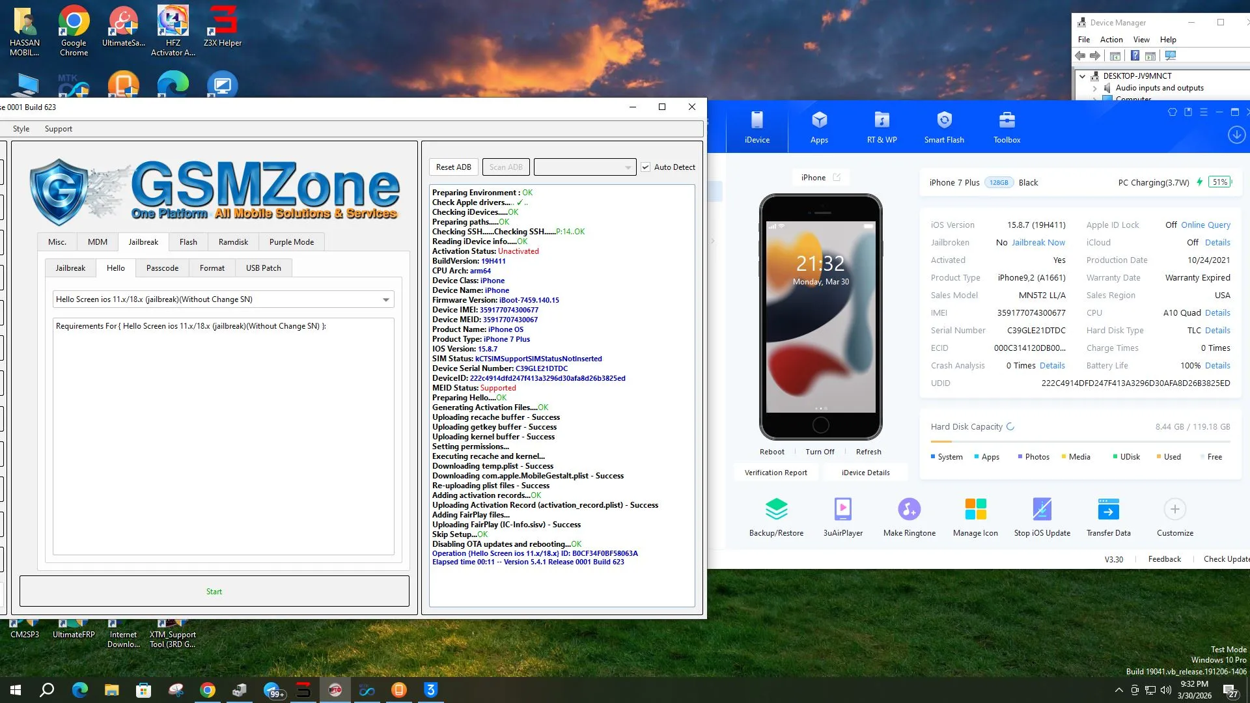The height and width of the screenshot is (703, 1250).
Task: Collapse DESKTOP-JV9MNCT tree node
Action: coord(1082,76)
